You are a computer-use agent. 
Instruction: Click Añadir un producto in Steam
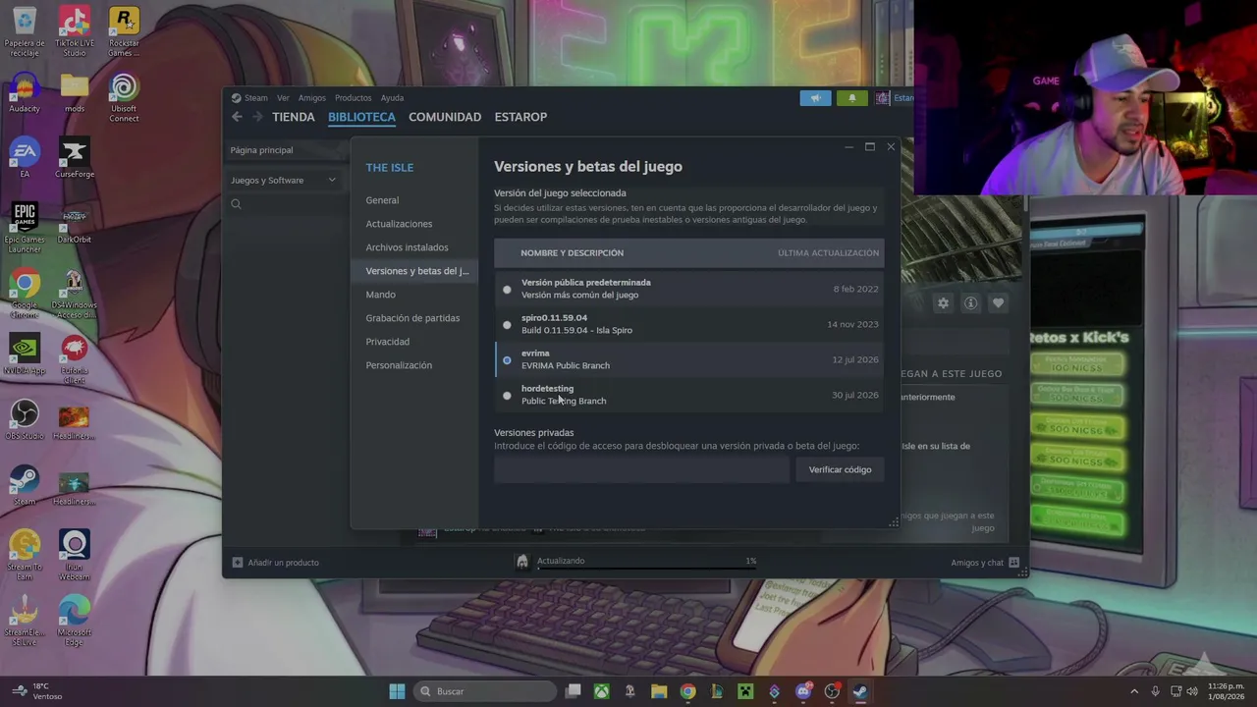[276, 563]
